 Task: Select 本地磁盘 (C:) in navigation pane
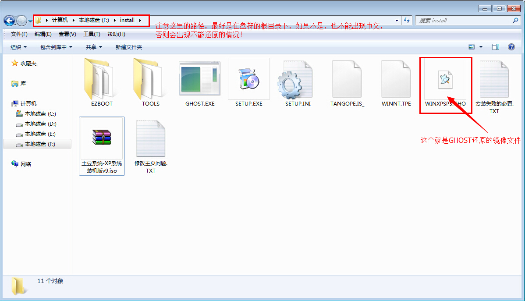40,113
